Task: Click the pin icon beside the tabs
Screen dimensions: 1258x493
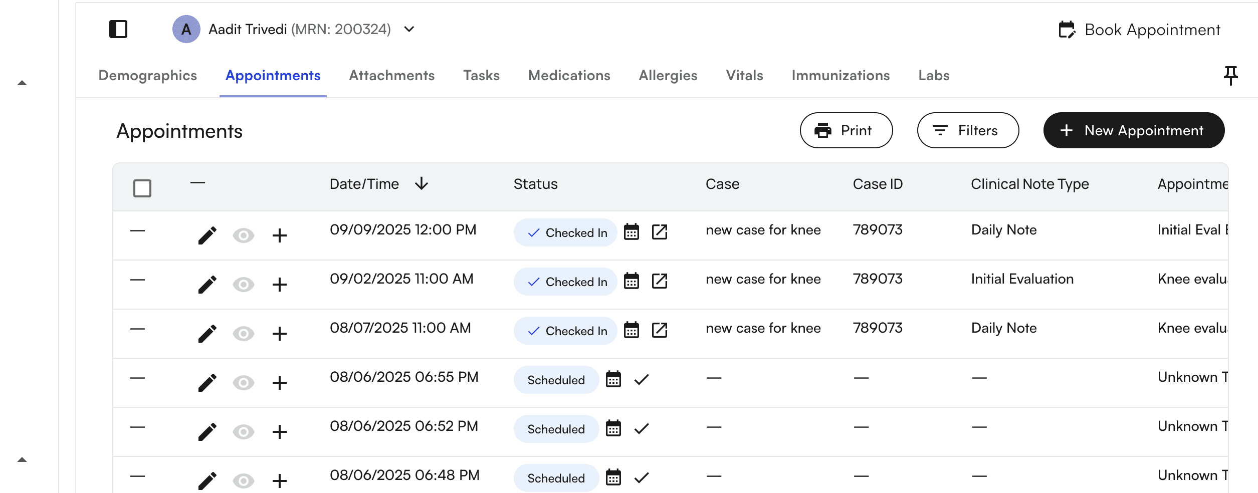Action: [1230, 76]
